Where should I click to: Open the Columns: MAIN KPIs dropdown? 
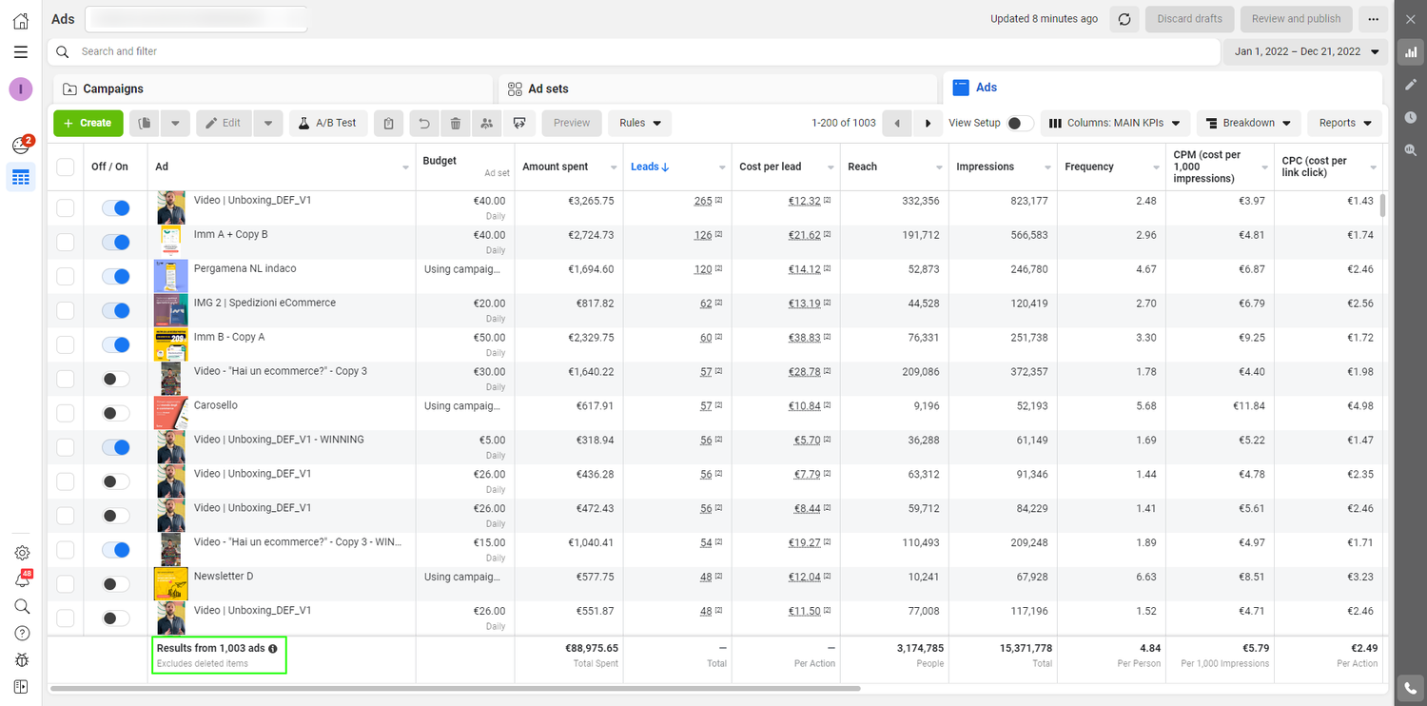pyautogui.click(x=1115, y=123)
